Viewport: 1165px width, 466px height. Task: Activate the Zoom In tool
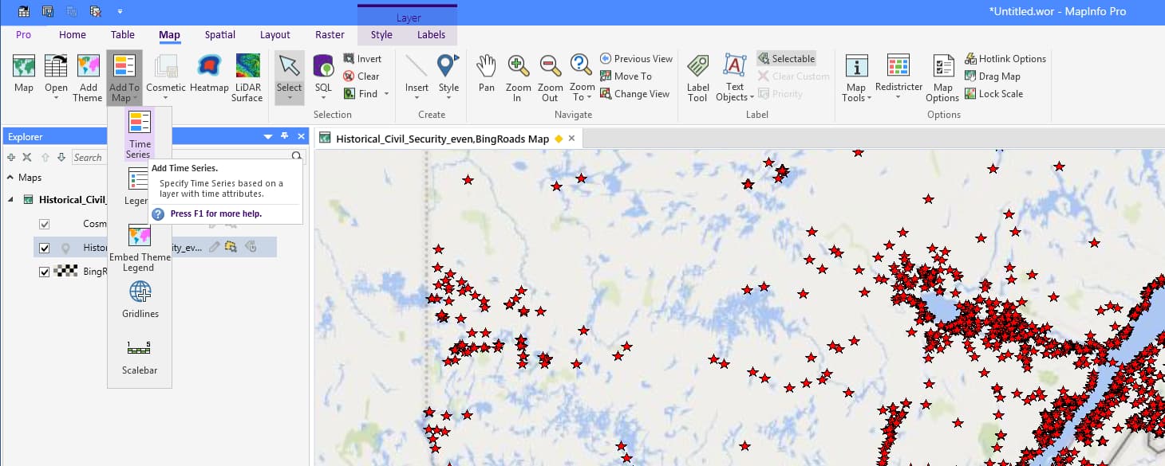(518, 76)
